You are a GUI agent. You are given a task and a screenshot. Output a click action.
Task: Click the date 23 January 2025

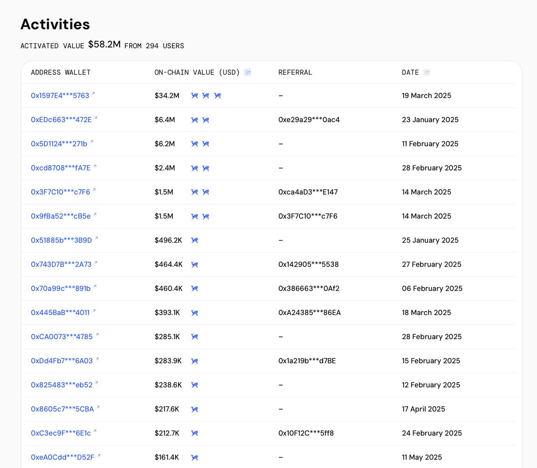tap(430, 120)
